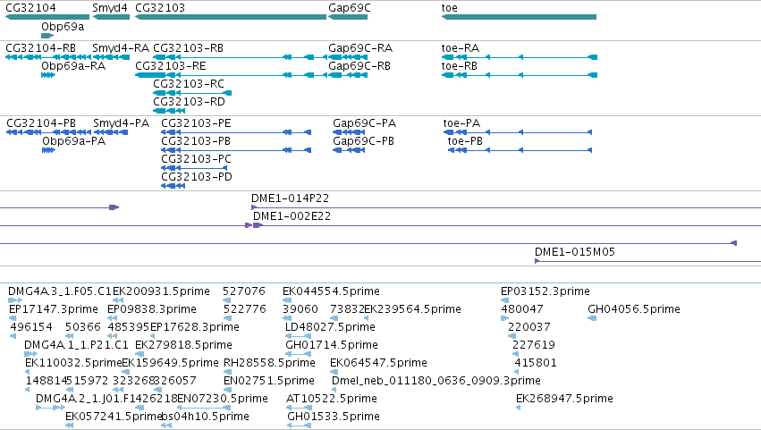761x430 pixels.
Task: Select EST DMG4A2_1.J01.F1 label
Action: point(84,399)
